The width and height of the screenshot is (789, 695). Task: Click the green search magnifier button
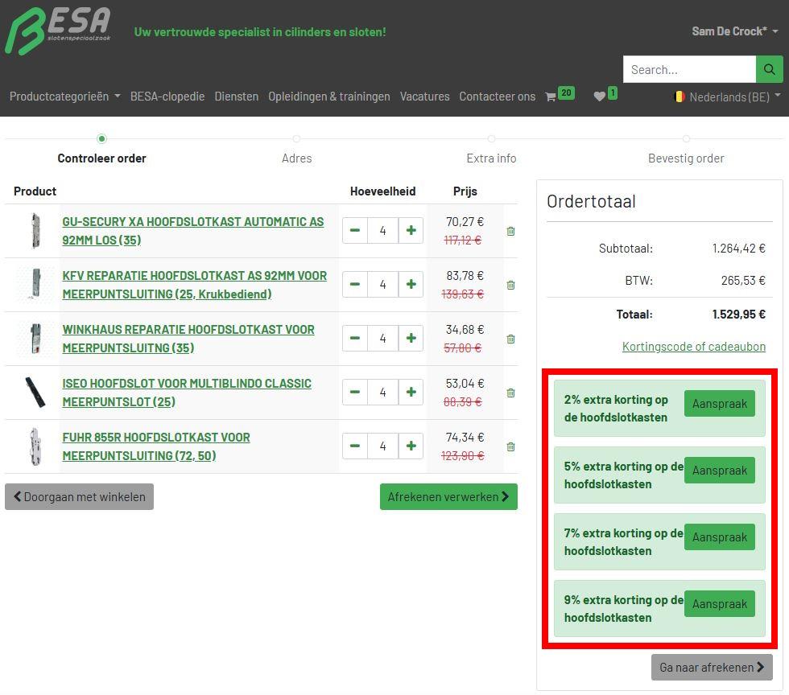(769, 70)
